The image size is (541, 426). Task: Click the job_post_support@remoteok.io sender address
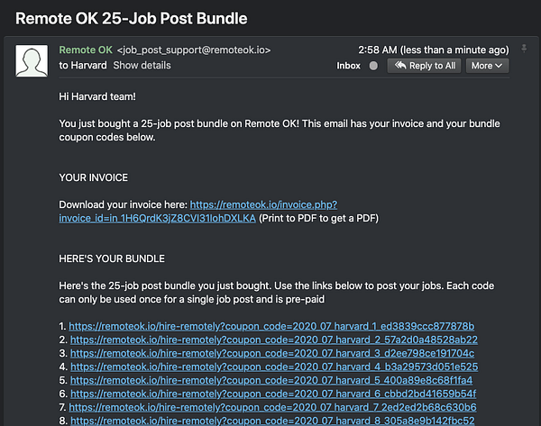point(193,50)
